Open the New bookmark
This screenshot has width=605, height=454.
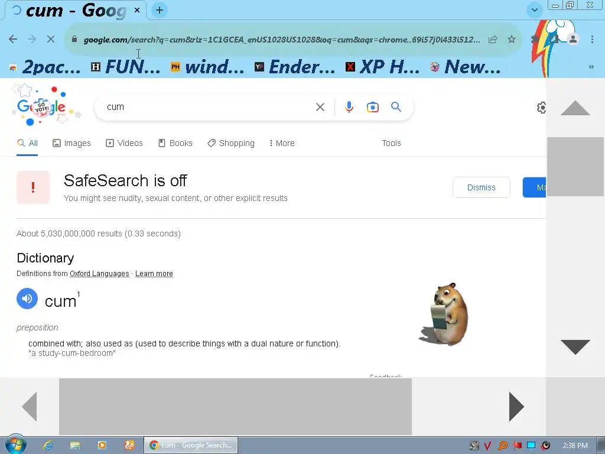[x=466, y=67]
